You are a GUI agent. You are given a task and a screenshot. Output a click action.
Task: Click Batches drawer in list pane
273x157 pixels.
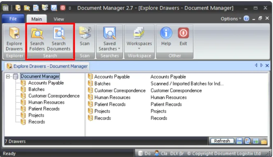click(x=103, y=83)
